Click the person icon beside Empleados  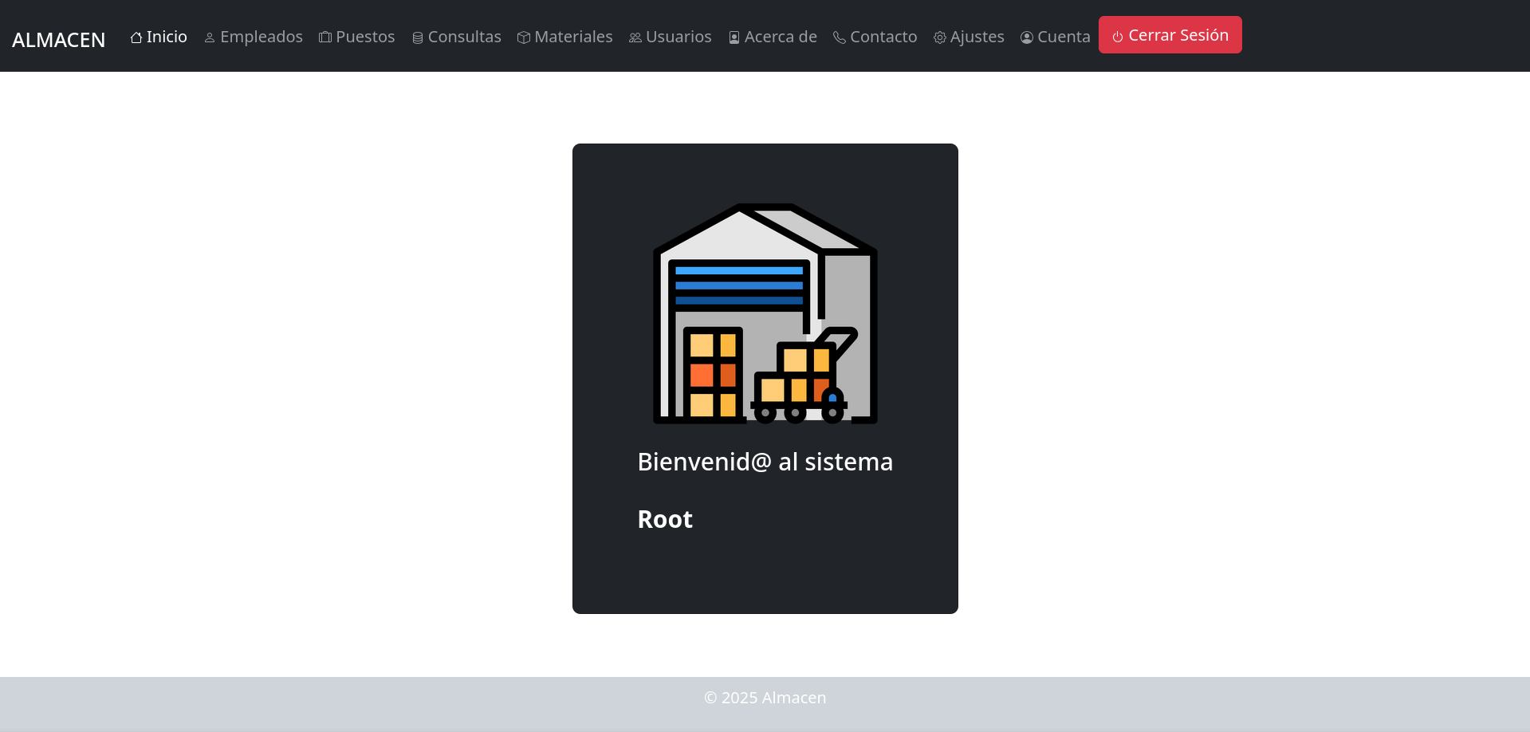coord(210,37)
